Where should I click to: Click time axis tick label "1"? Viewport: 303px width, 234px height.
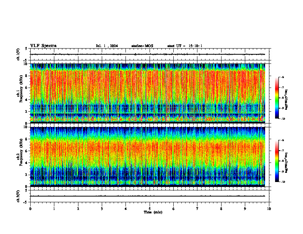(54, 209)
